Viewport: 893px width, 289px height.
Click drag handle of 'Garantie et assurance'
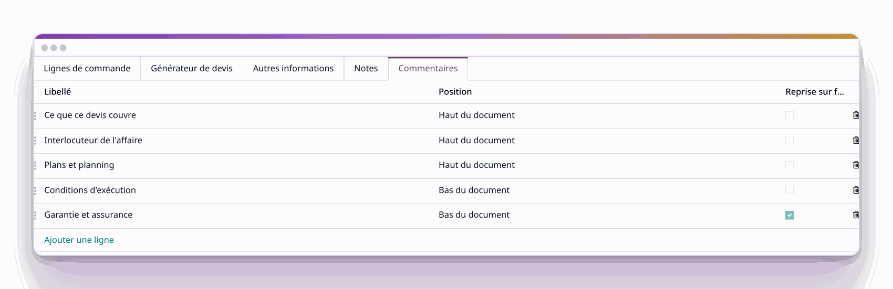(35, 216)
